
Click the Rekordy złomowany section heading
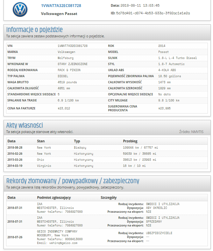coord(73,181)
